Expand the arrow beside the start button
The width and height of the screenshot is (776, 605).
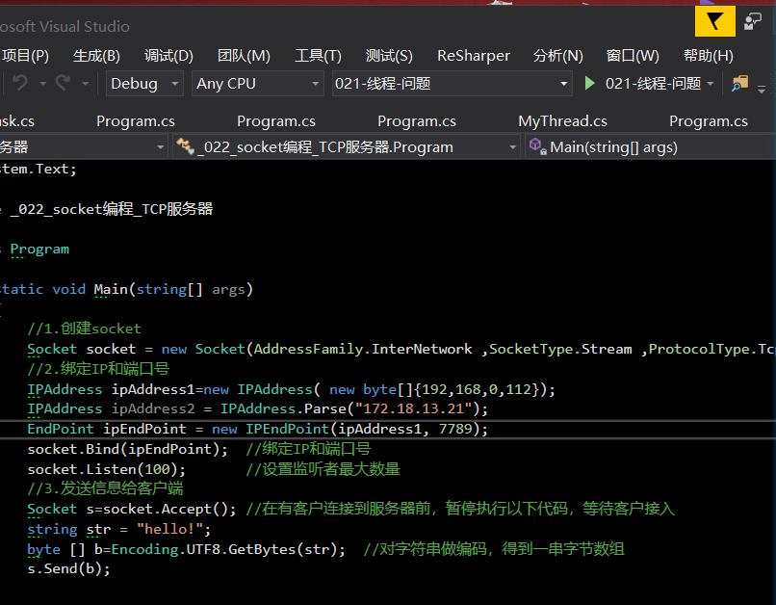[x=711, y=84]
